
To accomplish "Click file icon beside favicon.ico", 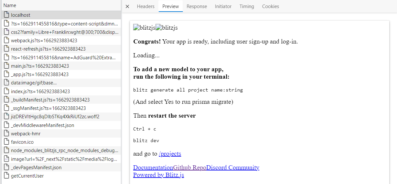I will pyautogui.click(x=6, y=142).
